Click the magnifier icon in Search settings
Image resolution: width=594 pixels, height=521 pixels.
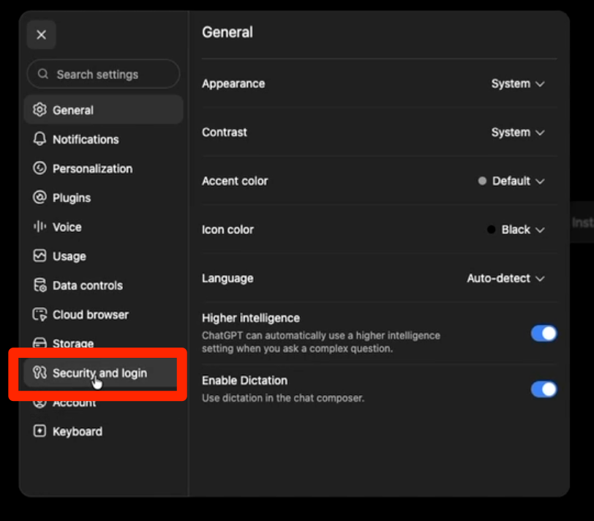pos(43,74)
